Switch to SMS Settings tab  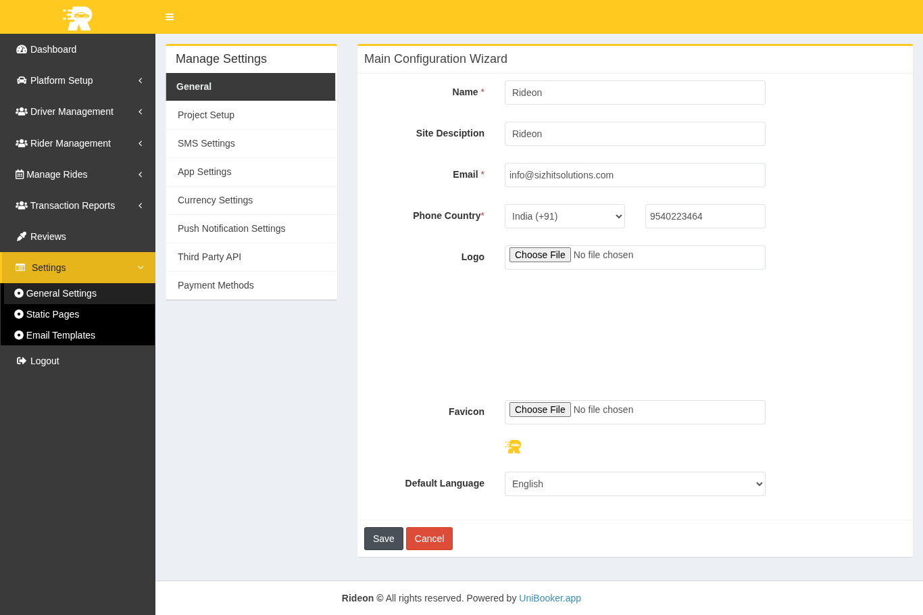coord(206,143)
